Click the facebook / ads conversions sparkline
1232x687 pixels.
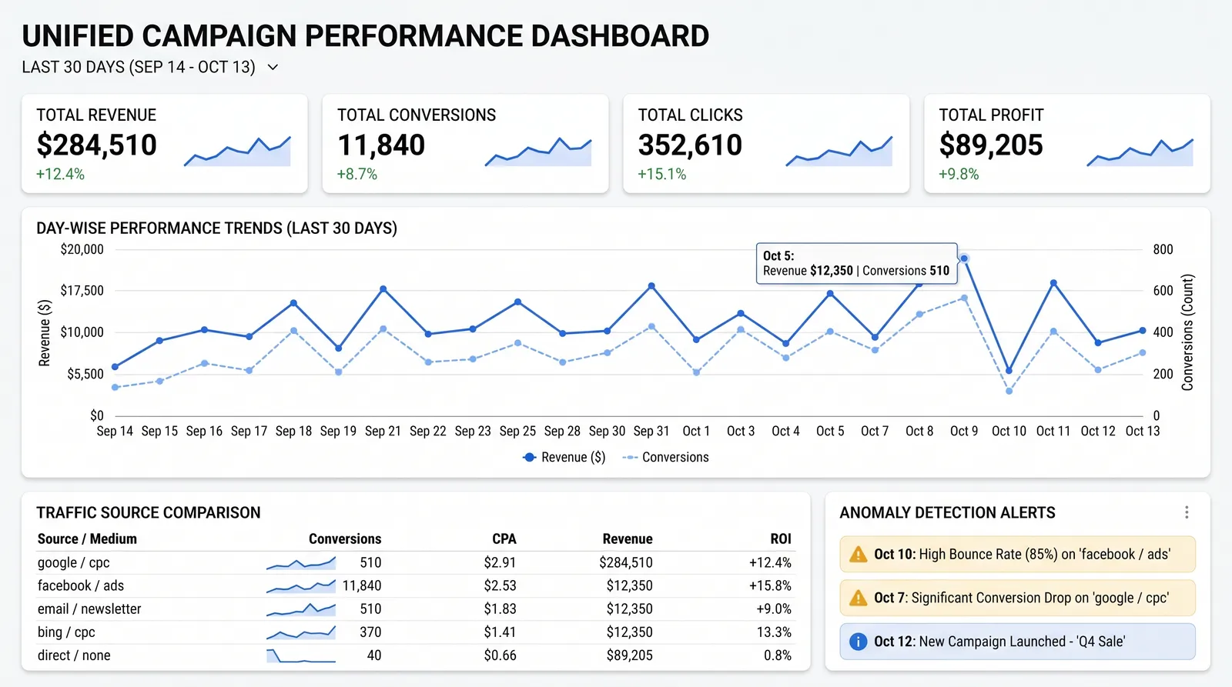point(301,586)
